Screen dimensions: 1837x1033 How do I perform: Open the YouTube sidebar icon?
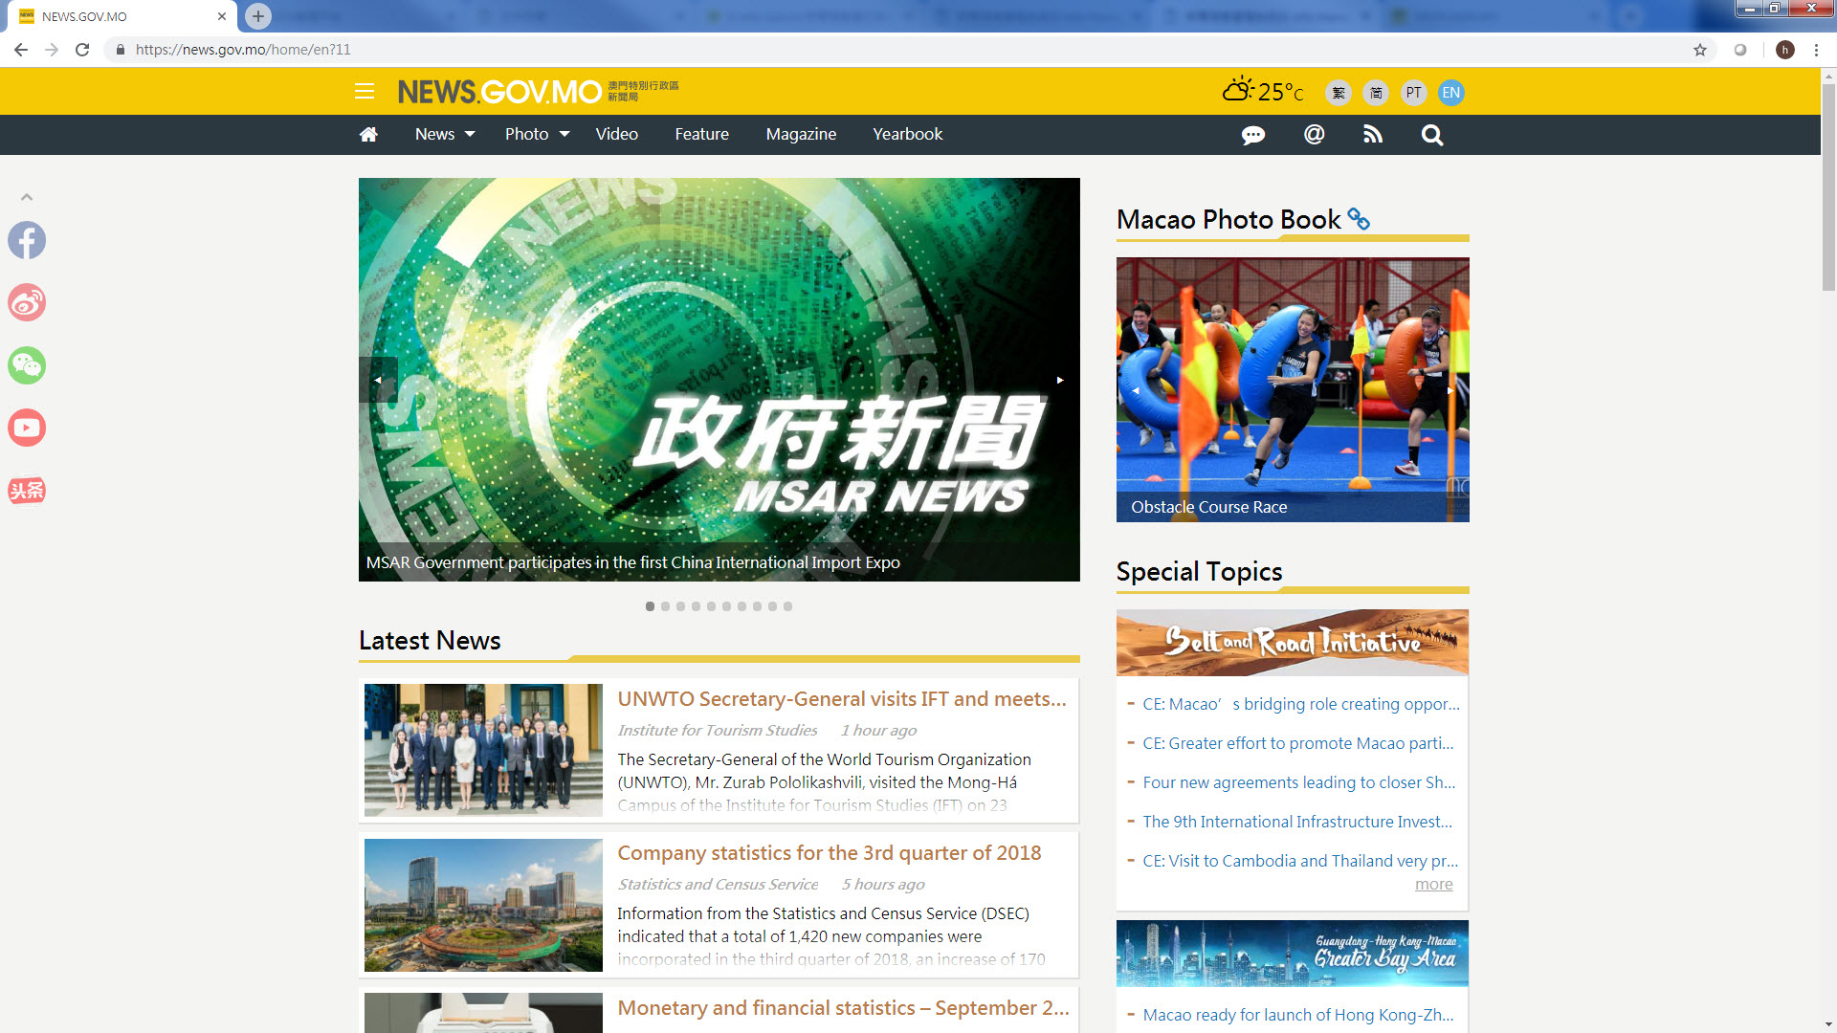(x=27, y=428)
